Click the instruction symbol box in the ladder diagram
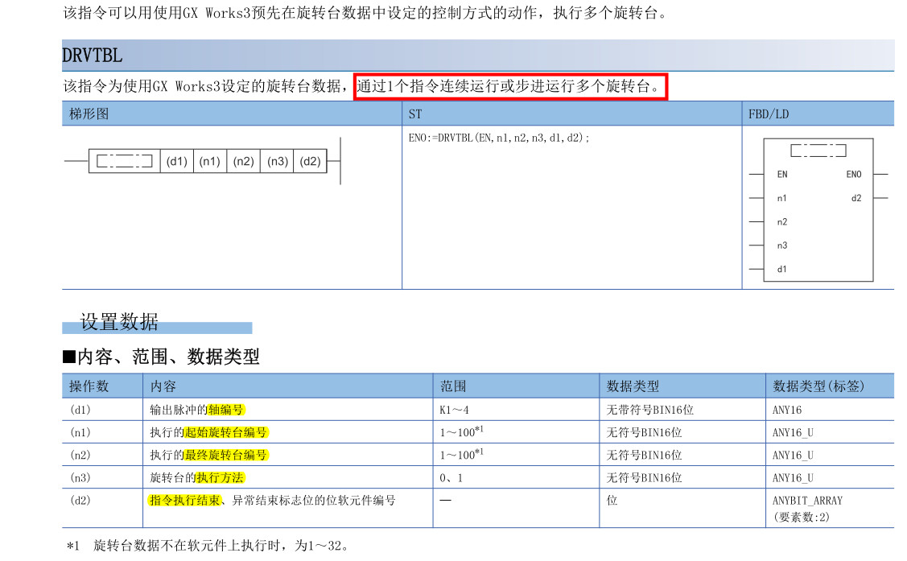The width and height of the screenshot is (907, 561). coord(124,161)
